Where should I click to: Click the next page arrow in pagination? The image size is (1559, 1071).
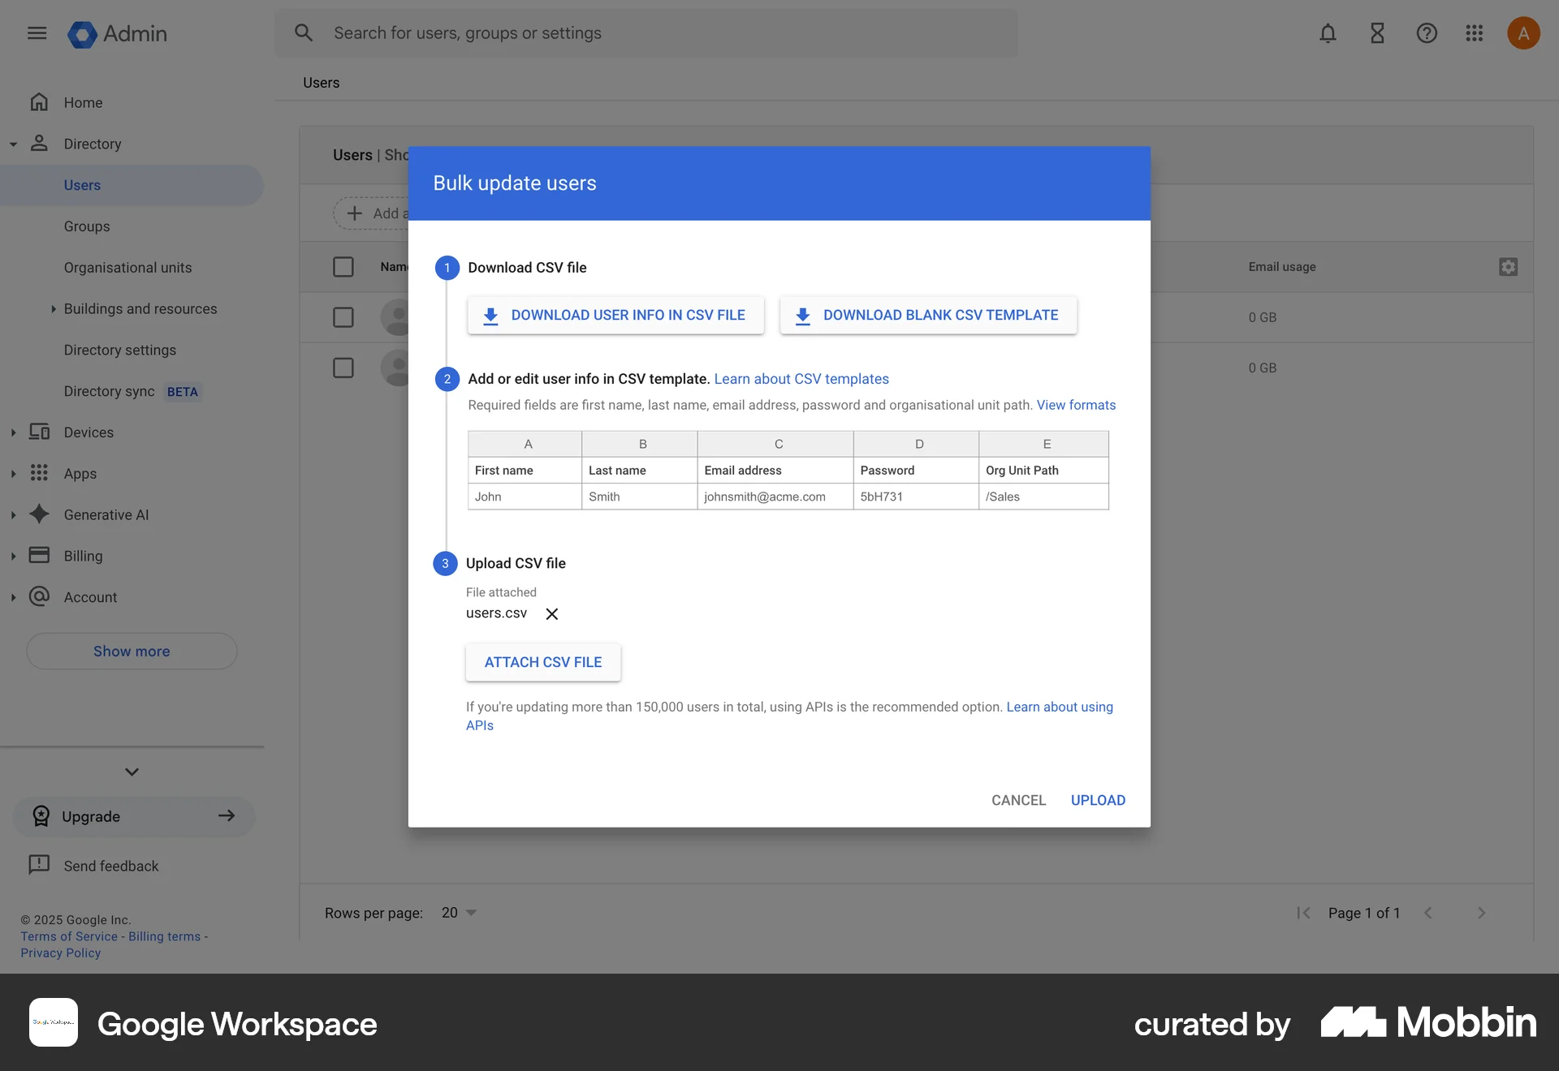point(1480,912)
